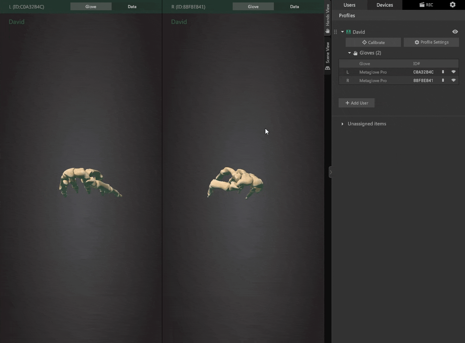Select Glove tab in the right hand panel
This screenshot has width=465, height=343.
pyautogui.click(x=253, y=6)
